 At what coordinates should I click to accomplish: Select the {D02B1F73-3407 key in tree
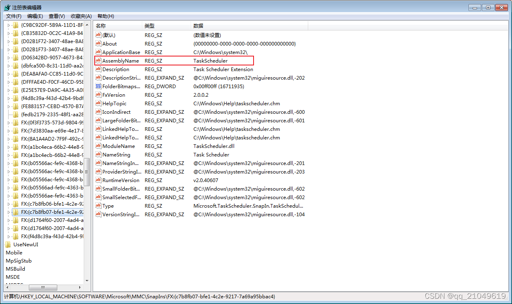point(52,49)
